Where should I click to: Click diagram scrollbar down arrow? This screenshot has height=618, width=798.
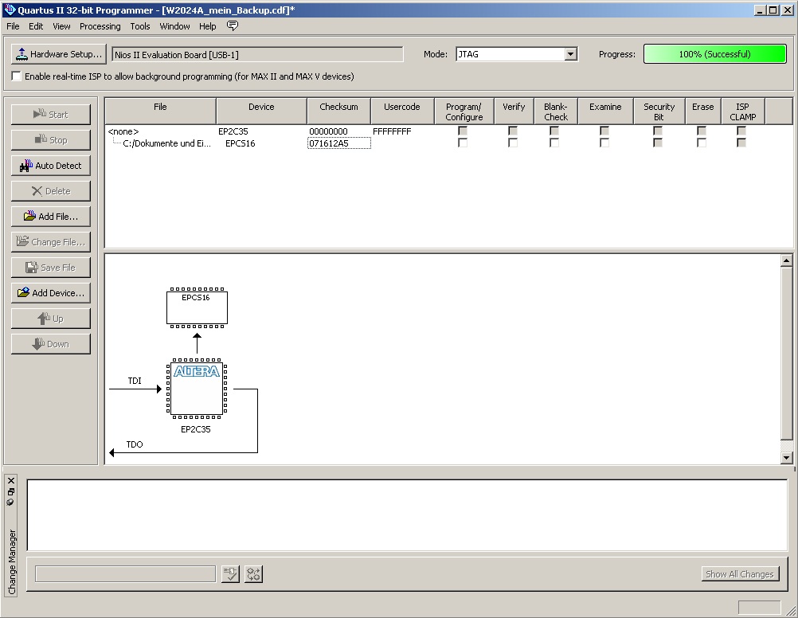[x=786, y=457]
